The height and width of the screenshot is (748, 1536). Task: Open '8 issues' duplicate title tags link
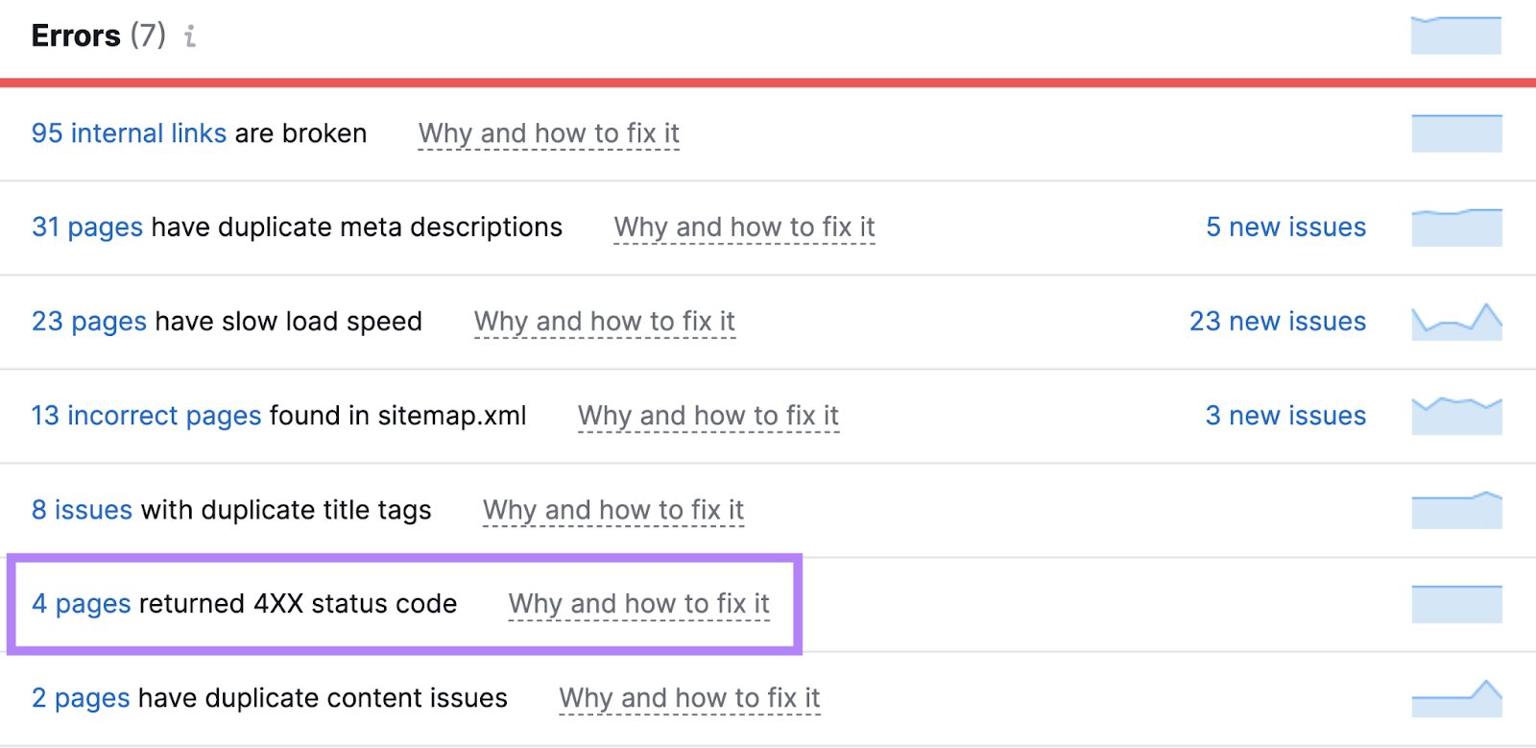(82, 510)
